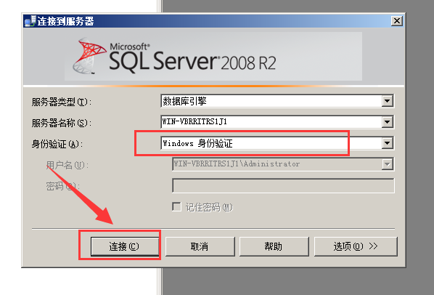This screenshot has width=434, height=295.
Task: Open the disabled 用户名 dropdown arrow
Action: (388, 164)
